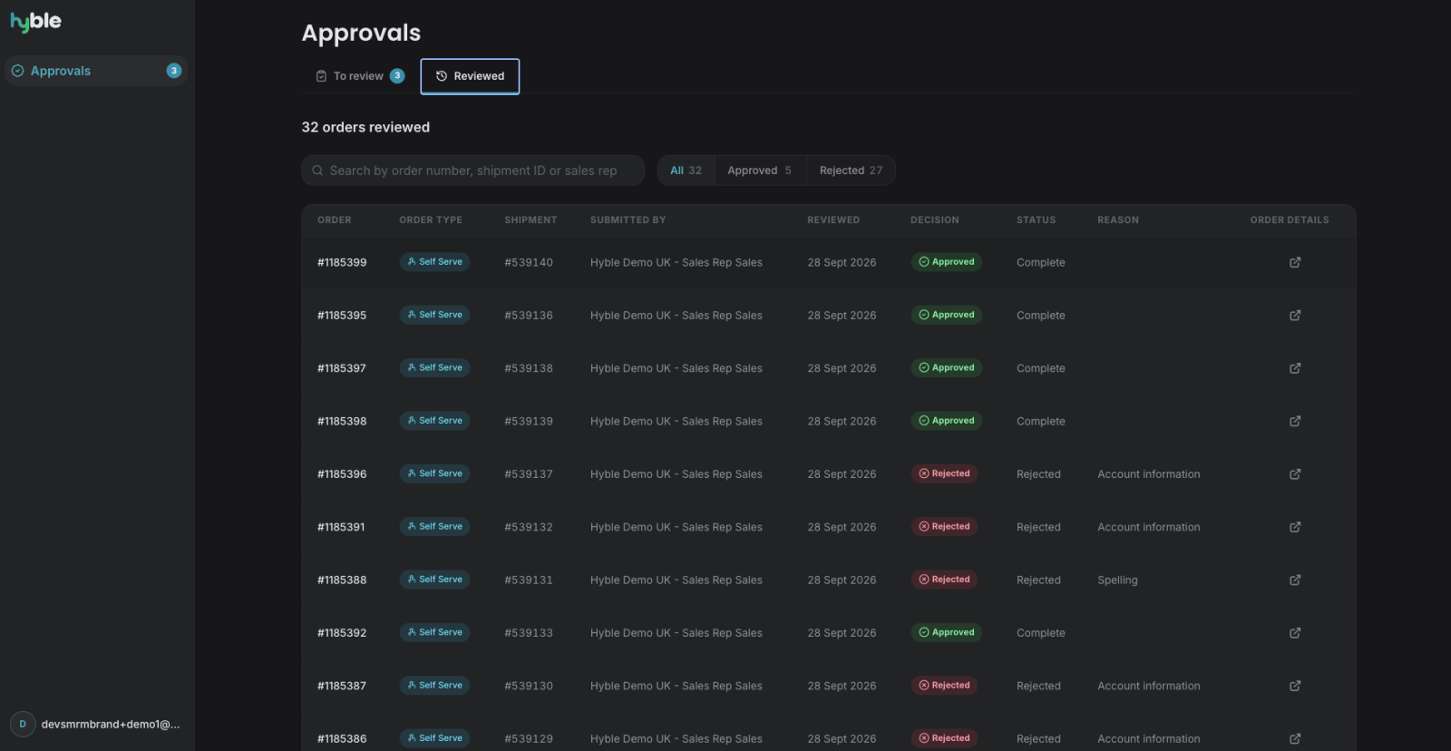Open order details for #1185386
This screenshot has height=751, width=1451.
1295,738
